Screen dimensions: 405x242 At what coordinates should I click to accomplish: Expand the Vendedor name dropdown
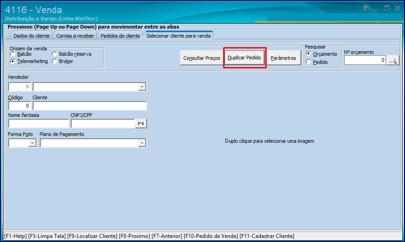[142, 87]
